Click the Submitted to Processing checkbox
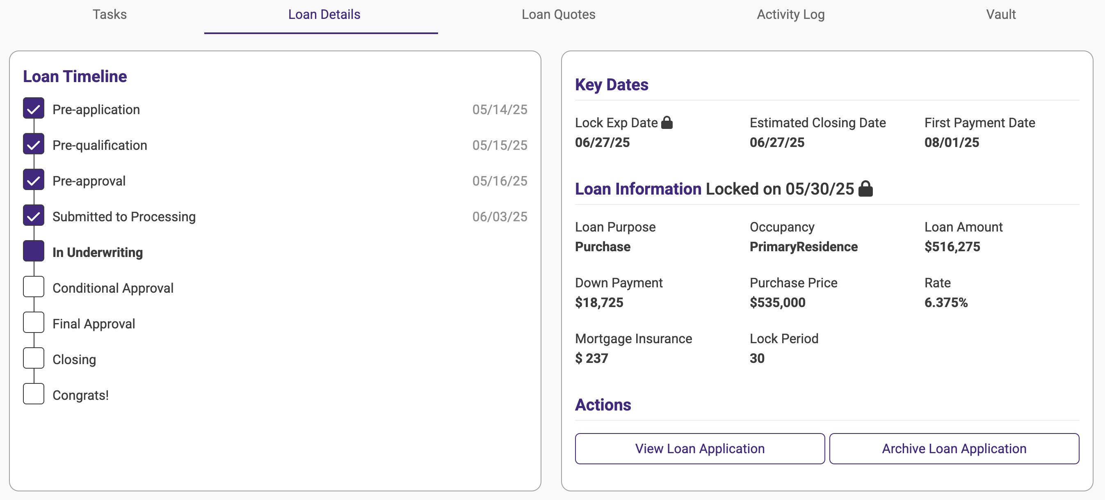Screen dimensions: 1105x500 [34, 216]
